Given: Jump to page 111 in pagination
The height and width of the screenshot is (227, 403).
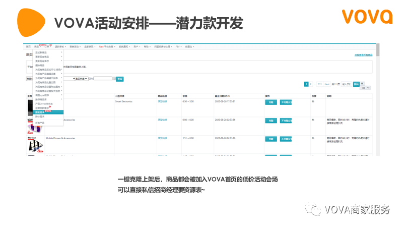Looking at the screenshot, I should coord(319,84).
